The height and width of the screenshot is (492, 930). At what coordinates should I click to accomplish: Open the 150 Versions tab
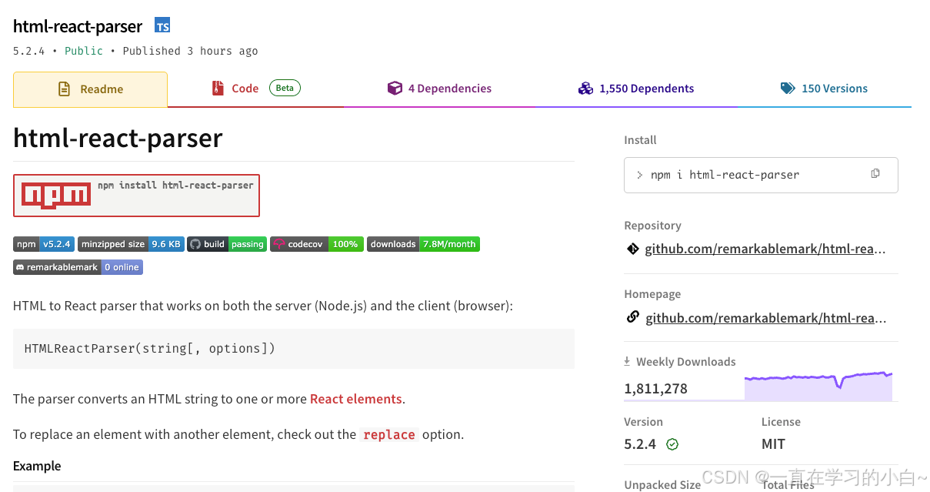[824, 89]
